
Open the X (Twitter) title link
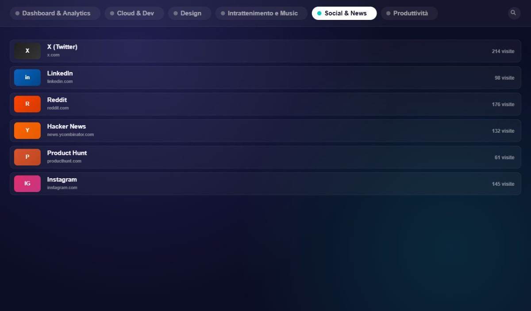(62, 47)
